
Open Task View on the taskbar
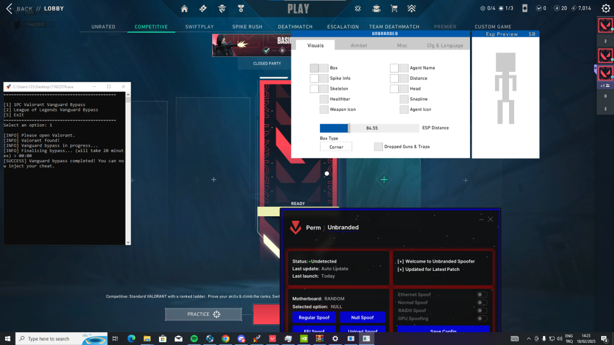click(115, 338)
